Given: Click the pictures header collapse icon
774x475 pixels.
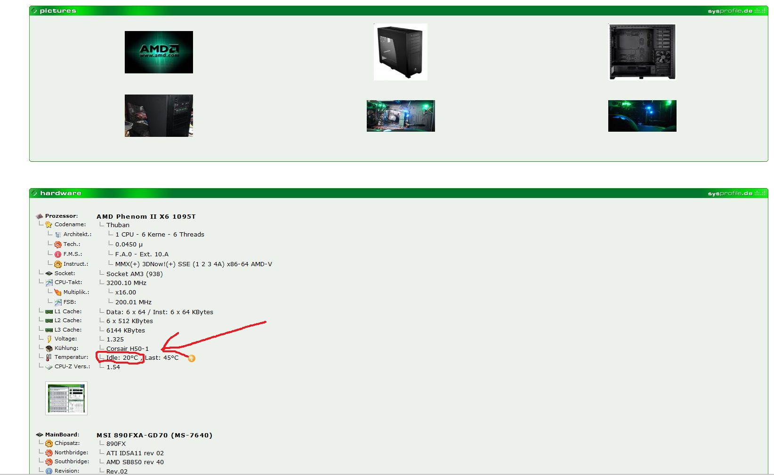Looking at the screenshot, I should point(35,11).
